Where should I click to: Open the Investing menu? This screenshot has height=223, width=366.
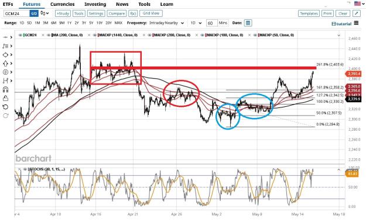(95, 4)
